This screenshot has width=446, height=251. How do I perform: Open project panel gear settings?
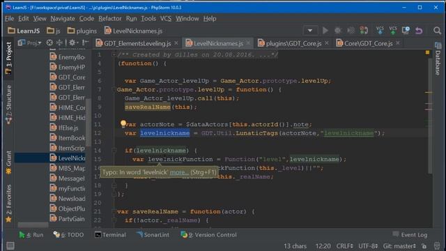coord(72,43)
